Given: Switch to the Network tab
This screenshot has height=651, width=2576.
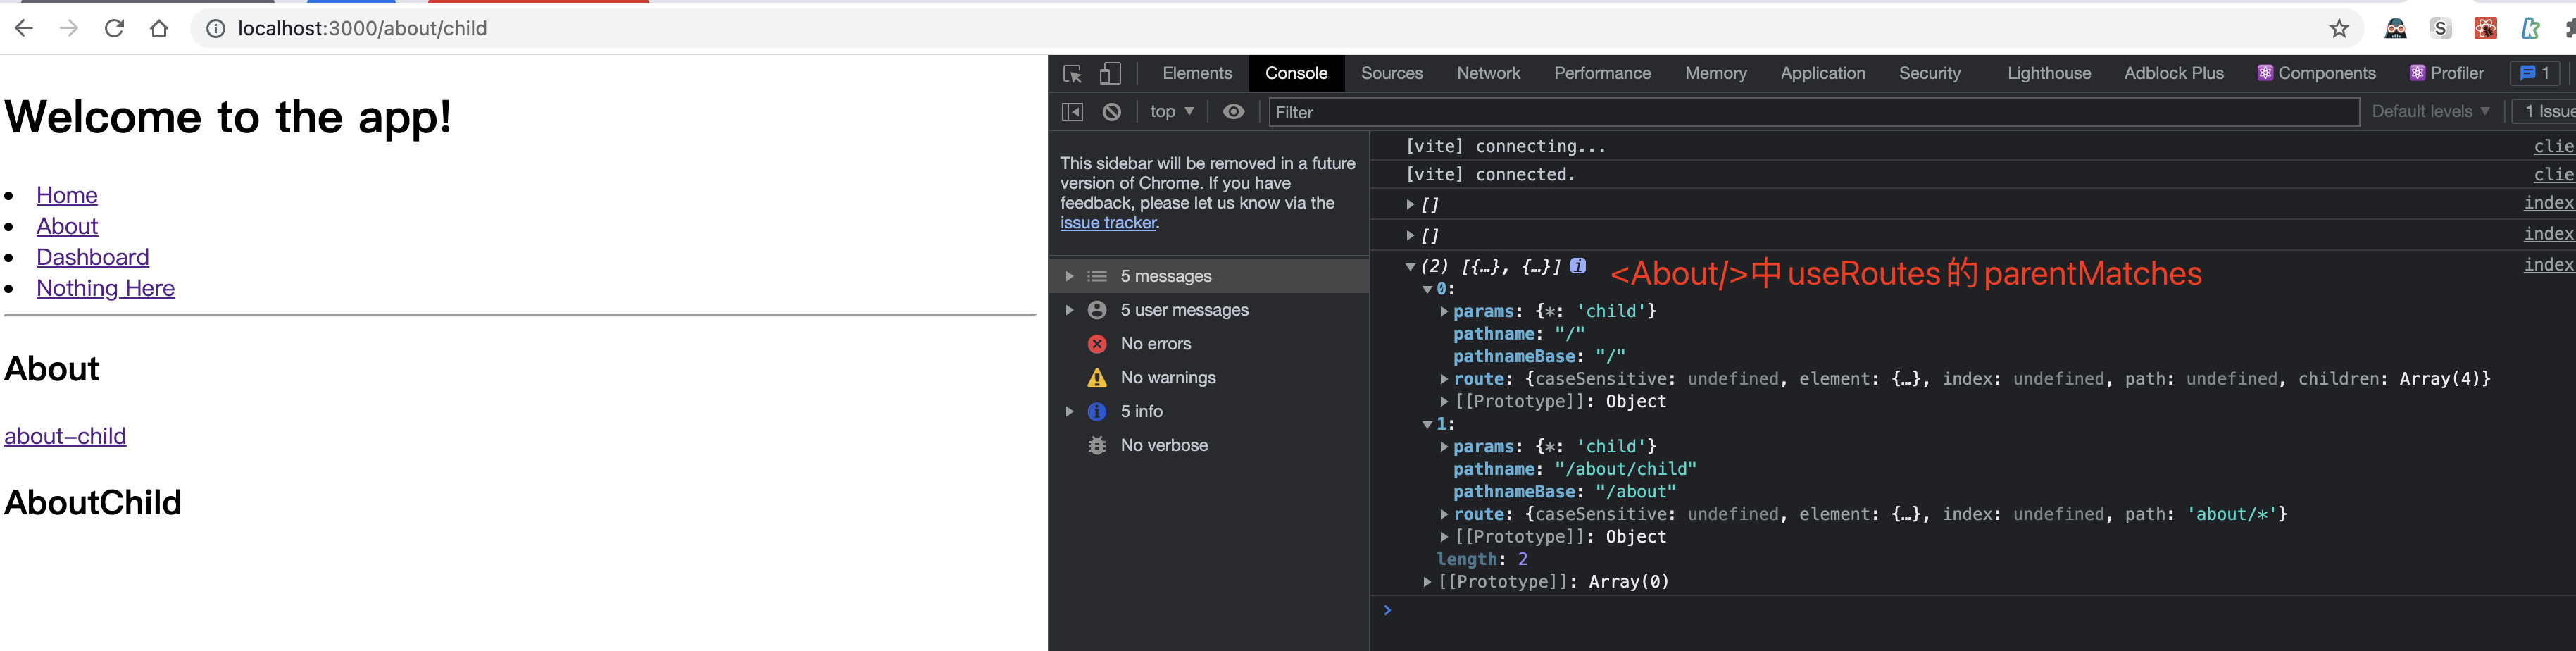Looking at the screenshot, I should coord(1488,73).
